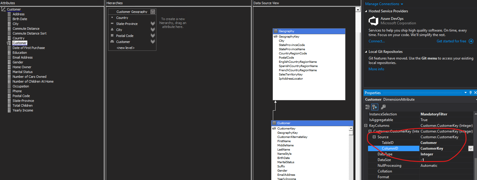Screen dimensions: 477x180
Task: Expand the Postal Code level chevron
Action: point(153,35)
